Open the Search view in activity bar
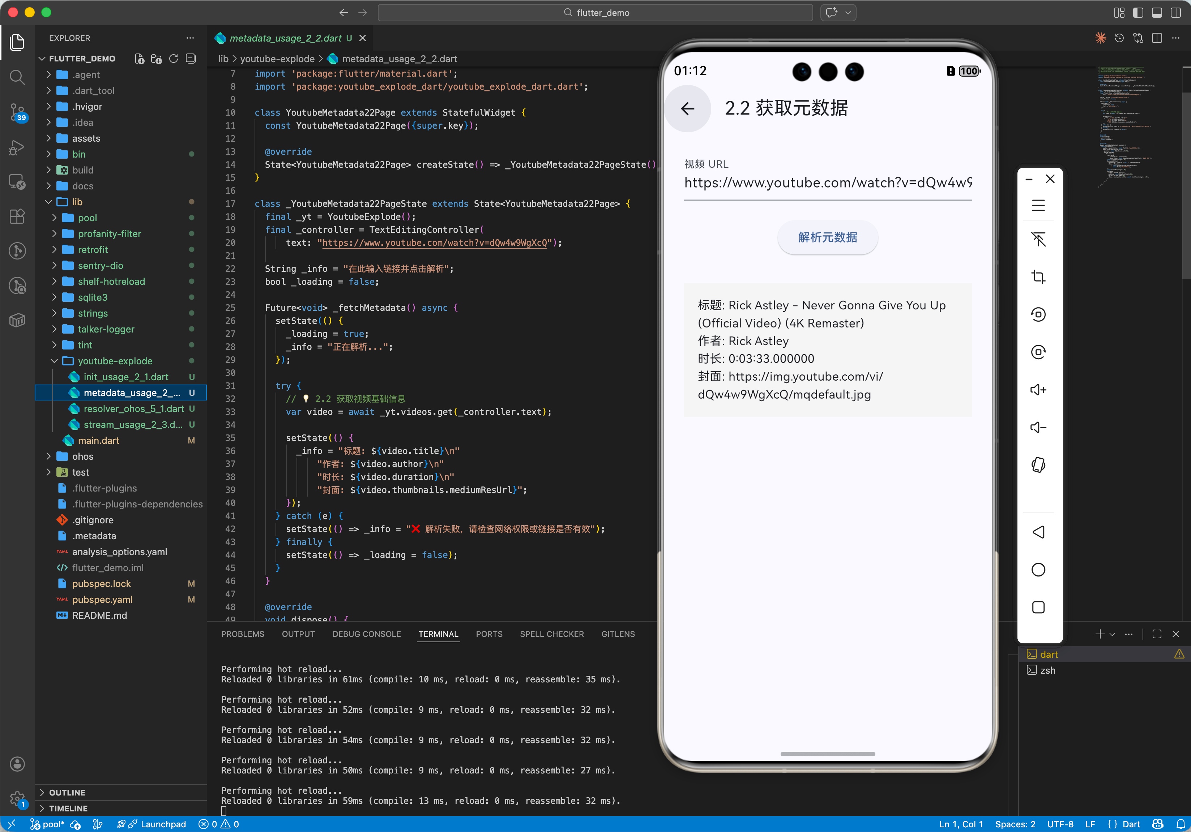Screen dimensions: 1191x832 point(17,77)
